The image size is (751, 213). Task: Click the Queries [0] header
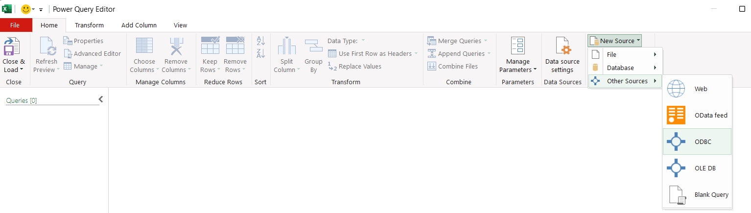coord(22,100)
